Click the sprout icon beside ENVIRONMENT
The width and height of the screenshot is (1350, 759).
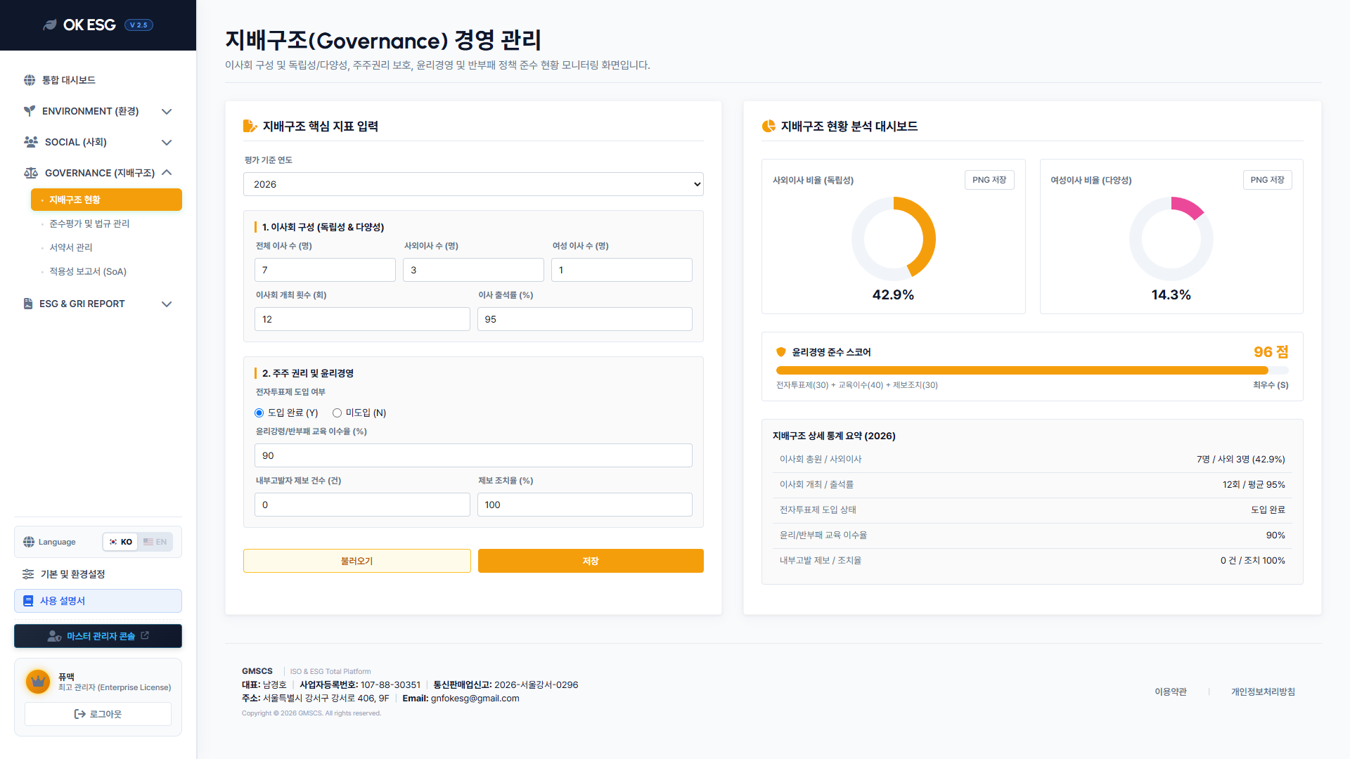pos(30,111)
